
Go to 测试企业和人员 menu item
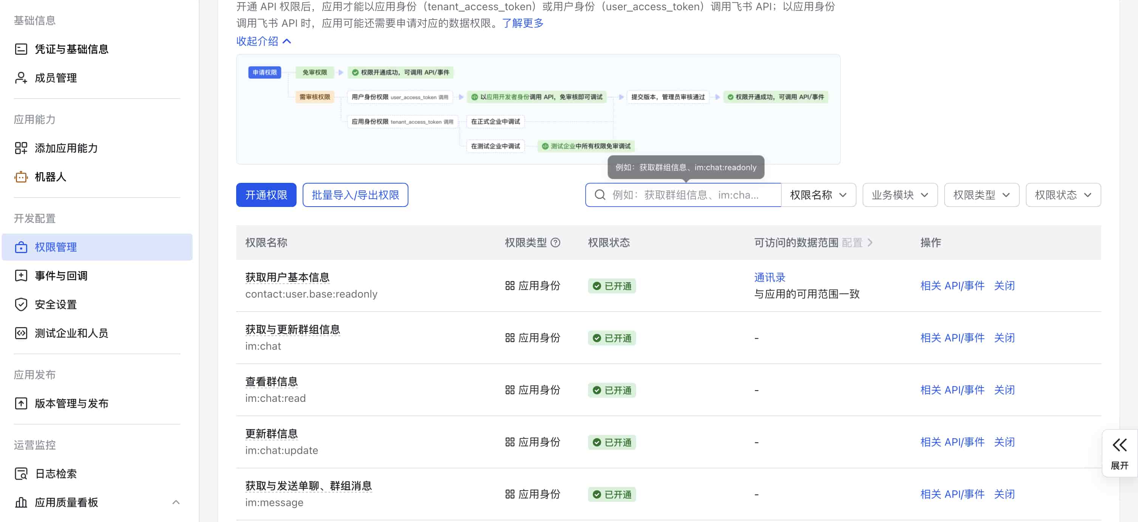click(71, 333)
